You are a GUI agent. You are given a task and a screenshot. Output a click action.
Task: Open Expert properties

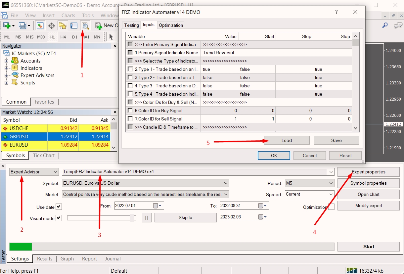(x=369, y=172)
